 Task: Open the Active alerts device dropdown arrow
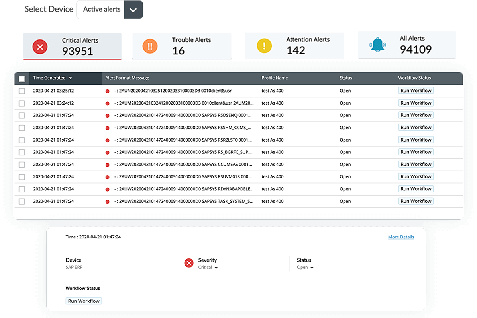tap(133, 10)
